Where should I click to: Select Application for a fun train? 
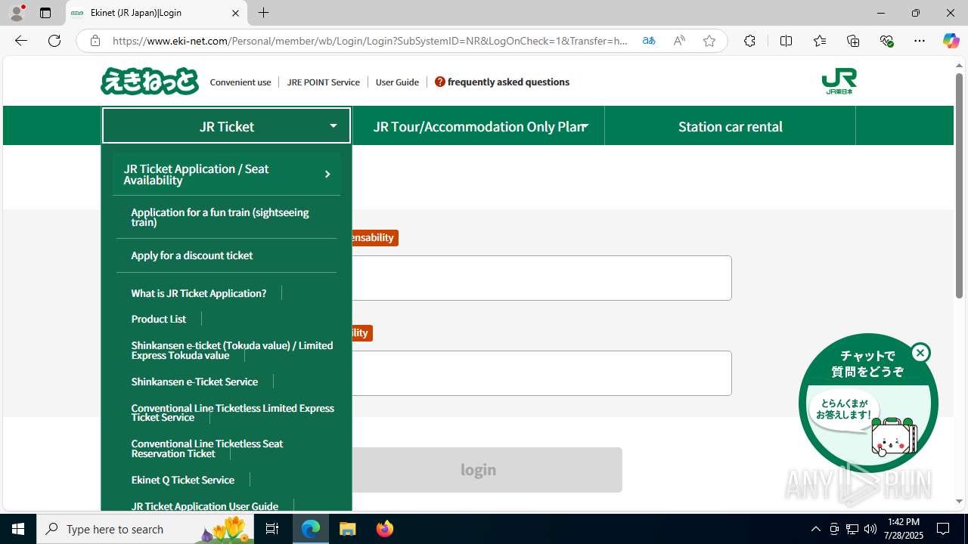226,217
